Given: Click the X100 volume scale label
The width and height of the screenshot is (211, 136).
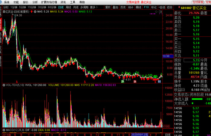Looking at the screenshot, I should 166,126.
